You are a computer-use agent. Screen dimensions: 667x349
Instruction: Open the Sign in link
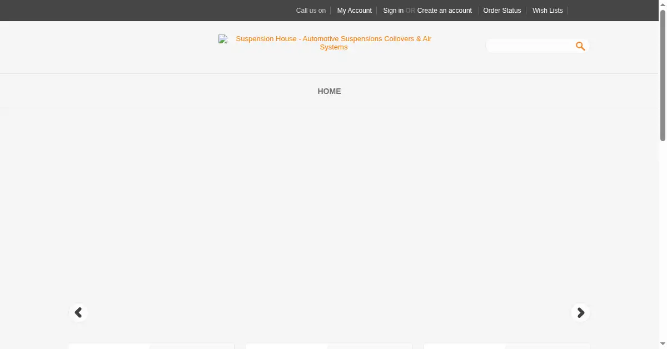pos(393,11)
